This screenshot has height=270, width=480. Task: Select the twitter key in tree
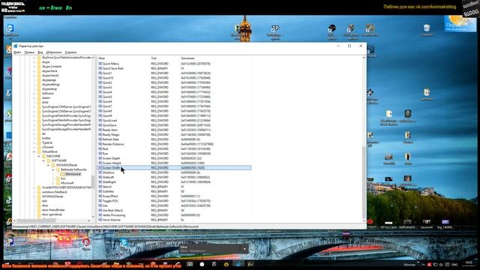tap(46, 138)
